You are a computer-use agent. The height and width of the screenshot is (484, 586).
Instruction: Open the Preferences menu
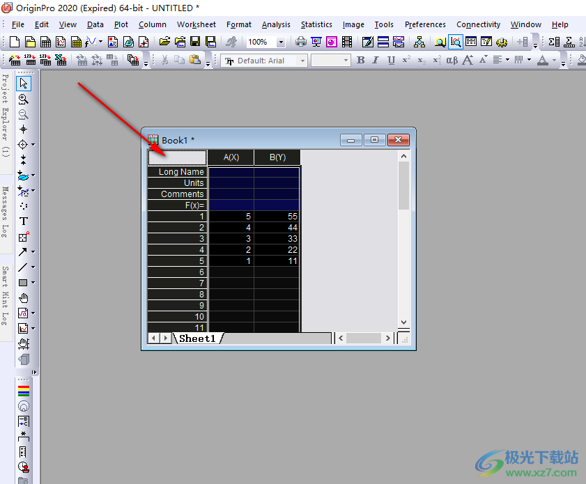425,24
